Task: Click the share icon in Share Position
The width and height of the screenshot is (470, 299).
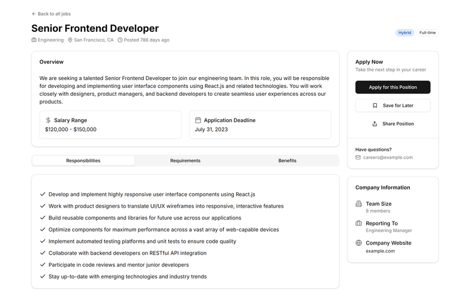Action: tap(375, 124)
